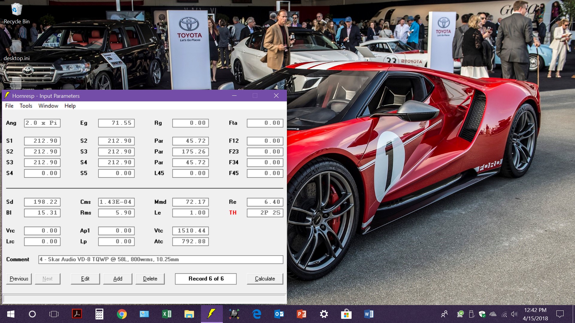Select the Eg field 71.55
The width and height of the screenshot is (575, 323).
116,123
